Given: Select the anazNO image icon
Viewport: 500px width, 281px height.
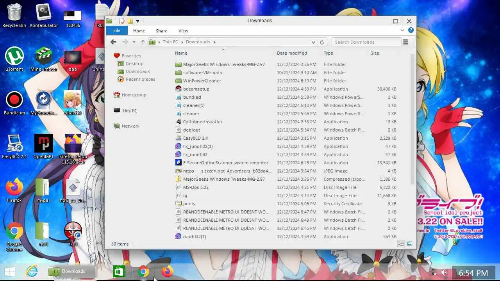Looking at the screenshot, I should click(73, 103).
